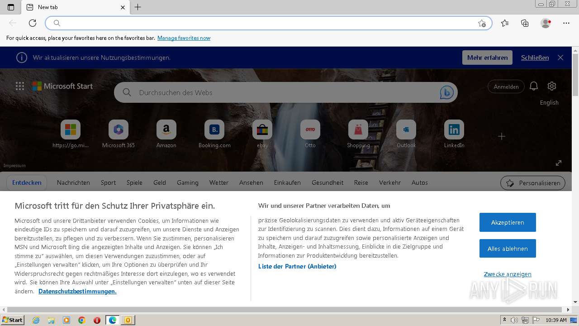Image resolution: width=579 pixels, height=326 pixels.
Task: Click the Anmelden sign-in button
Action: 506,86
